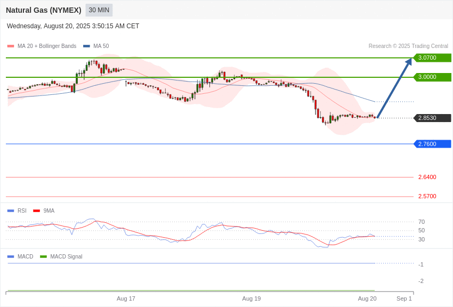Image resolution: width=453 pixels, height=307 pixels.
Task: Click the Sep 1 date label
Action: tap(404, 298)
